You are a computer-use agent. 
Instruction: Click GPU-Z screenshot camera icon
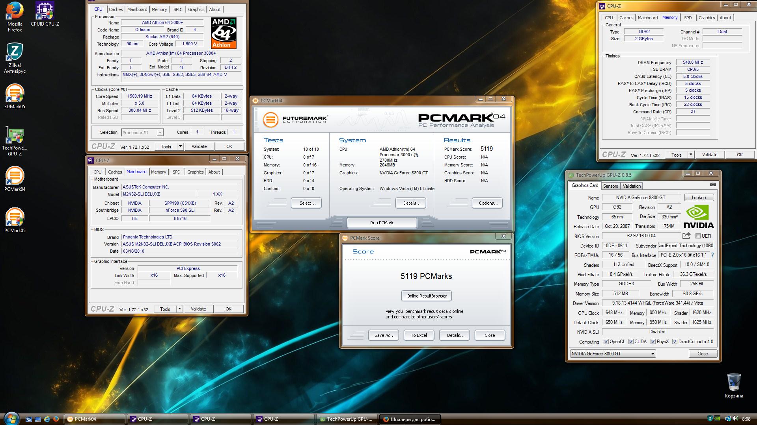point(712,184)
